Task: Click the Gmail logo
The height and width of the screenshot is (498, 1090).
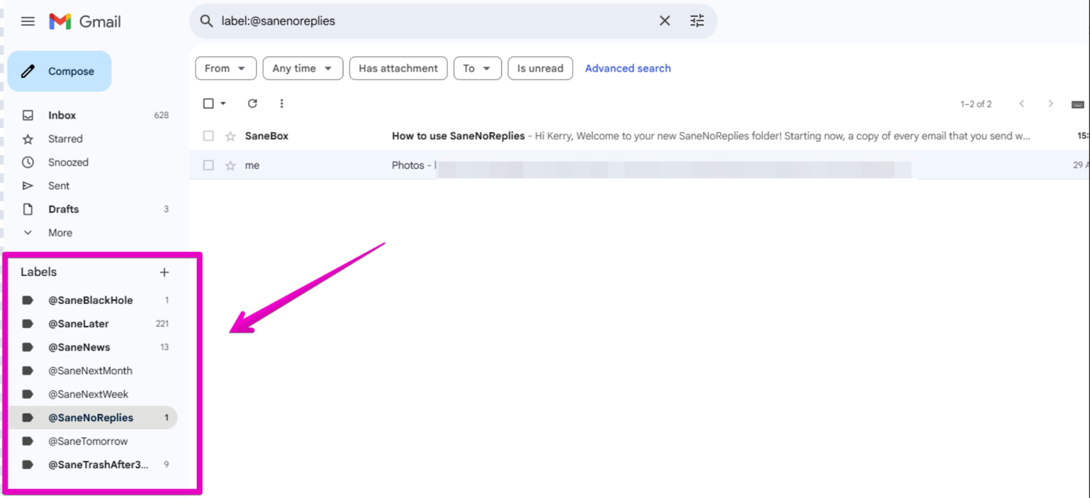Action: [x=85, y=21]
